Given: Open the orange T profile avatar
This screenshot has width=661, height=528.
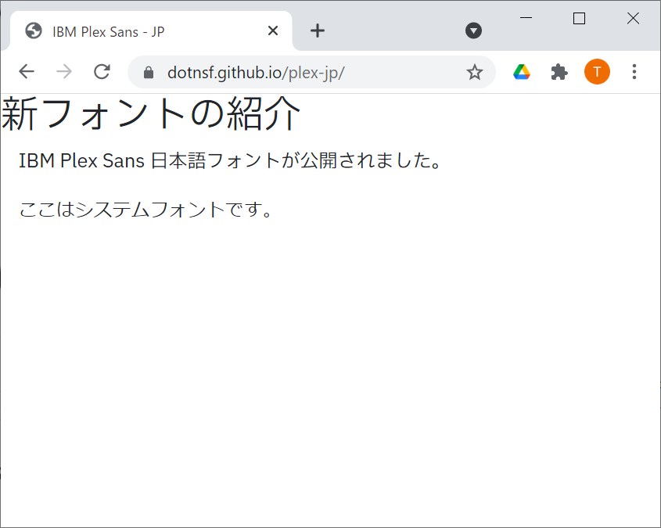Looking at the screenshot, I should click(597, 72).
